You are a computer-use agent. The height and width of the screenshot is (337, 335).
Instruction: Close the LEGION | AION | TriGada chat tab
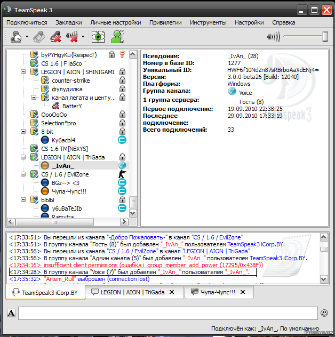coord(172,292)
